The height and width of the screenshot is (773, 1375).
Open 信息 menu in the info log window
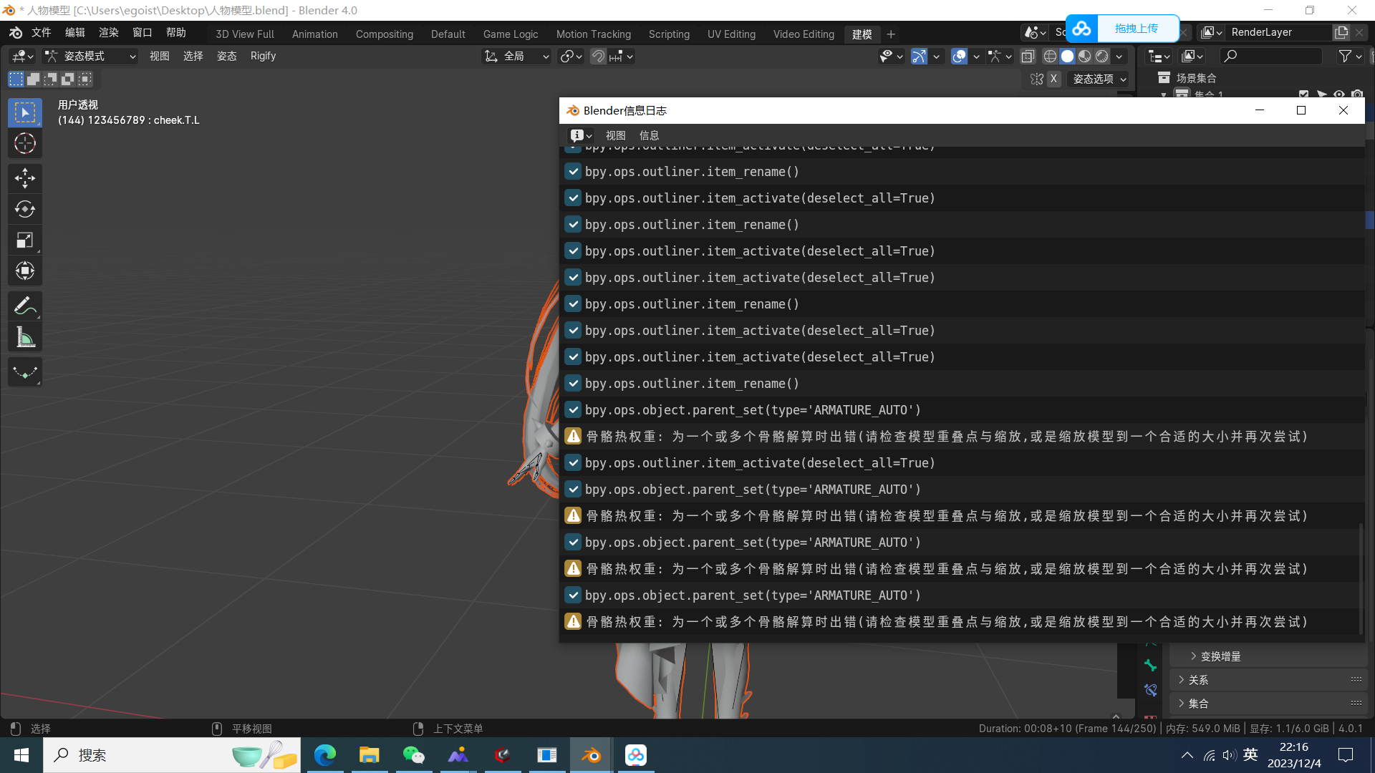pyautogui.click(x=649, y=135)
